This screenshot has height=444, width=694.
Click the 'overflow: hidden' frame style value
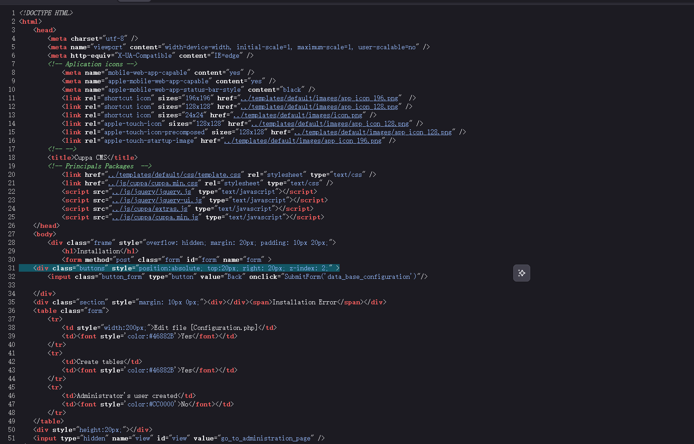[175, 243]
